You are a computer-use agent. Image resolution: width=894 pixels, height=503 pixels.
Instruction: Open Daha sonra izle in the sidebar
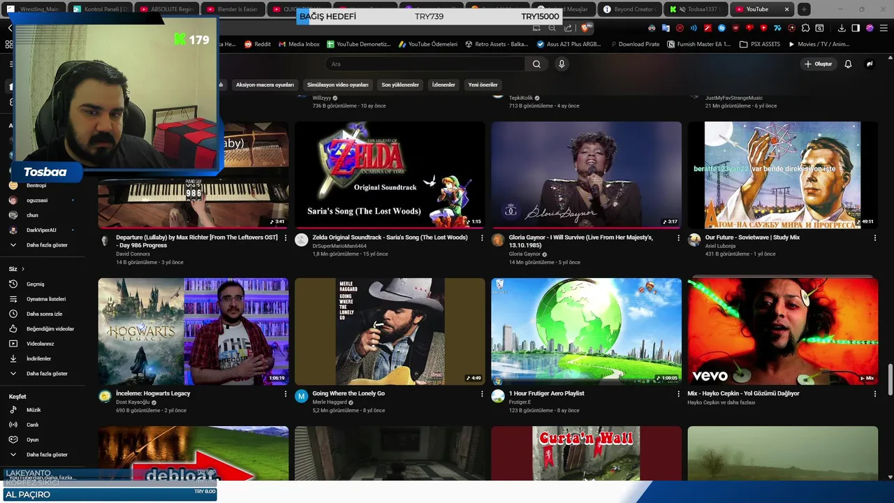[42, 314]
